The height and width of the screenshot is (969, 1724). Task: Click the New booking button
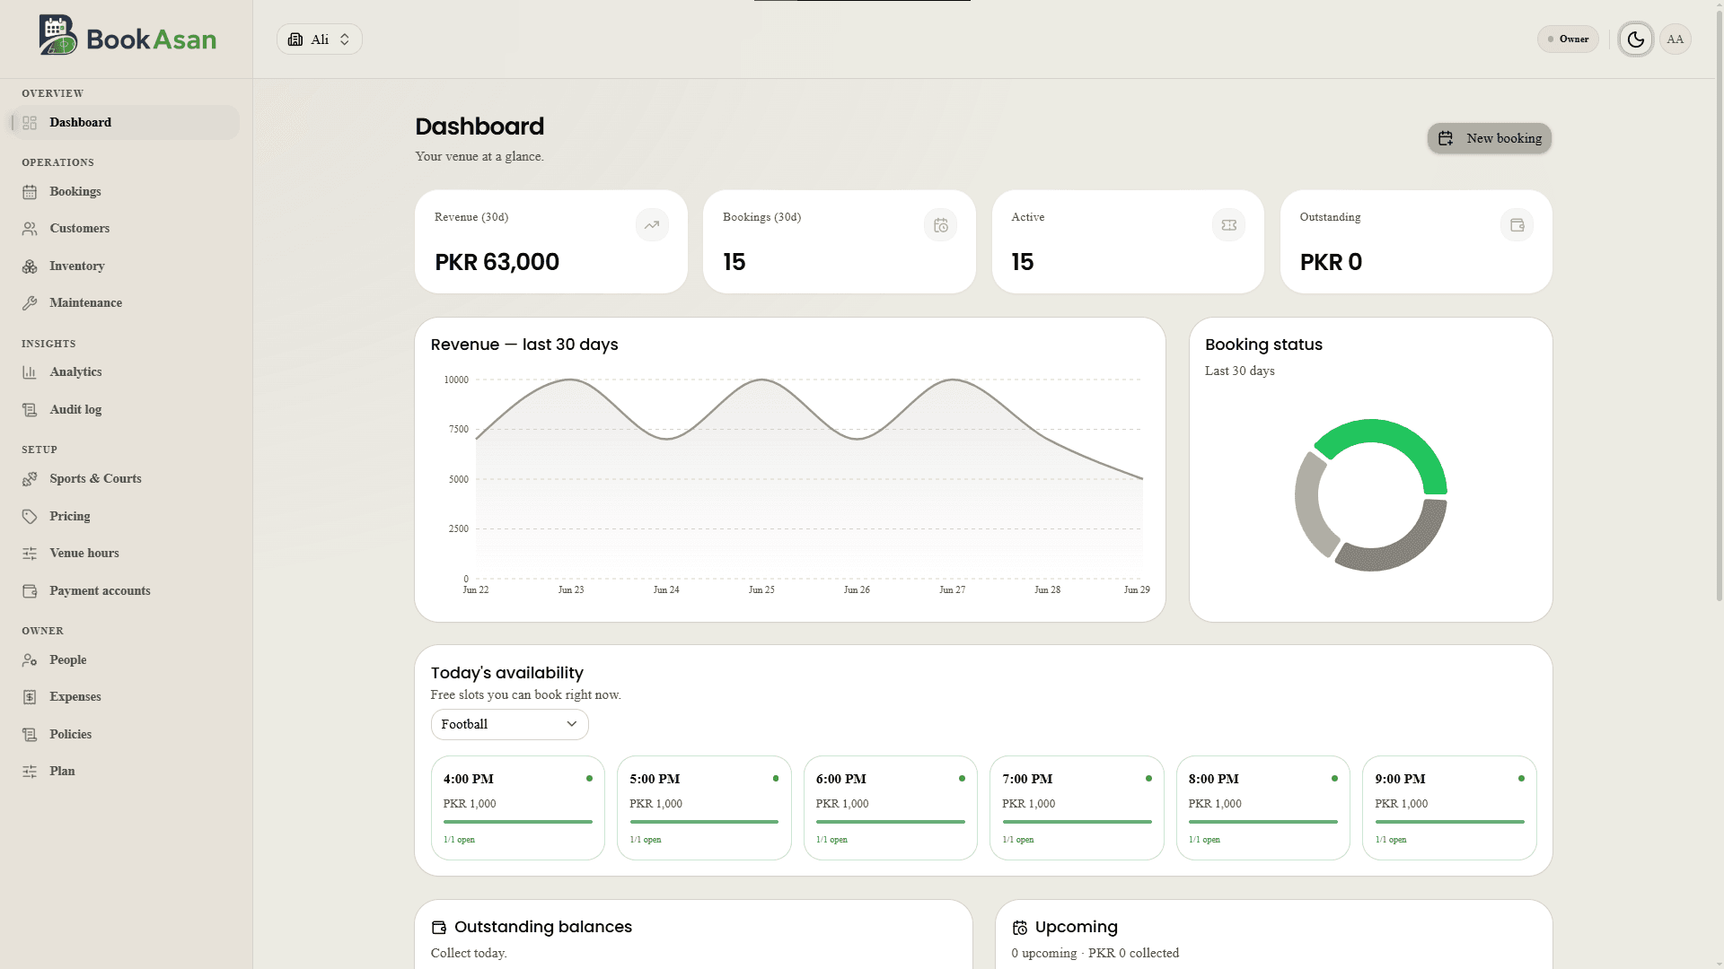coord(1489,138)
